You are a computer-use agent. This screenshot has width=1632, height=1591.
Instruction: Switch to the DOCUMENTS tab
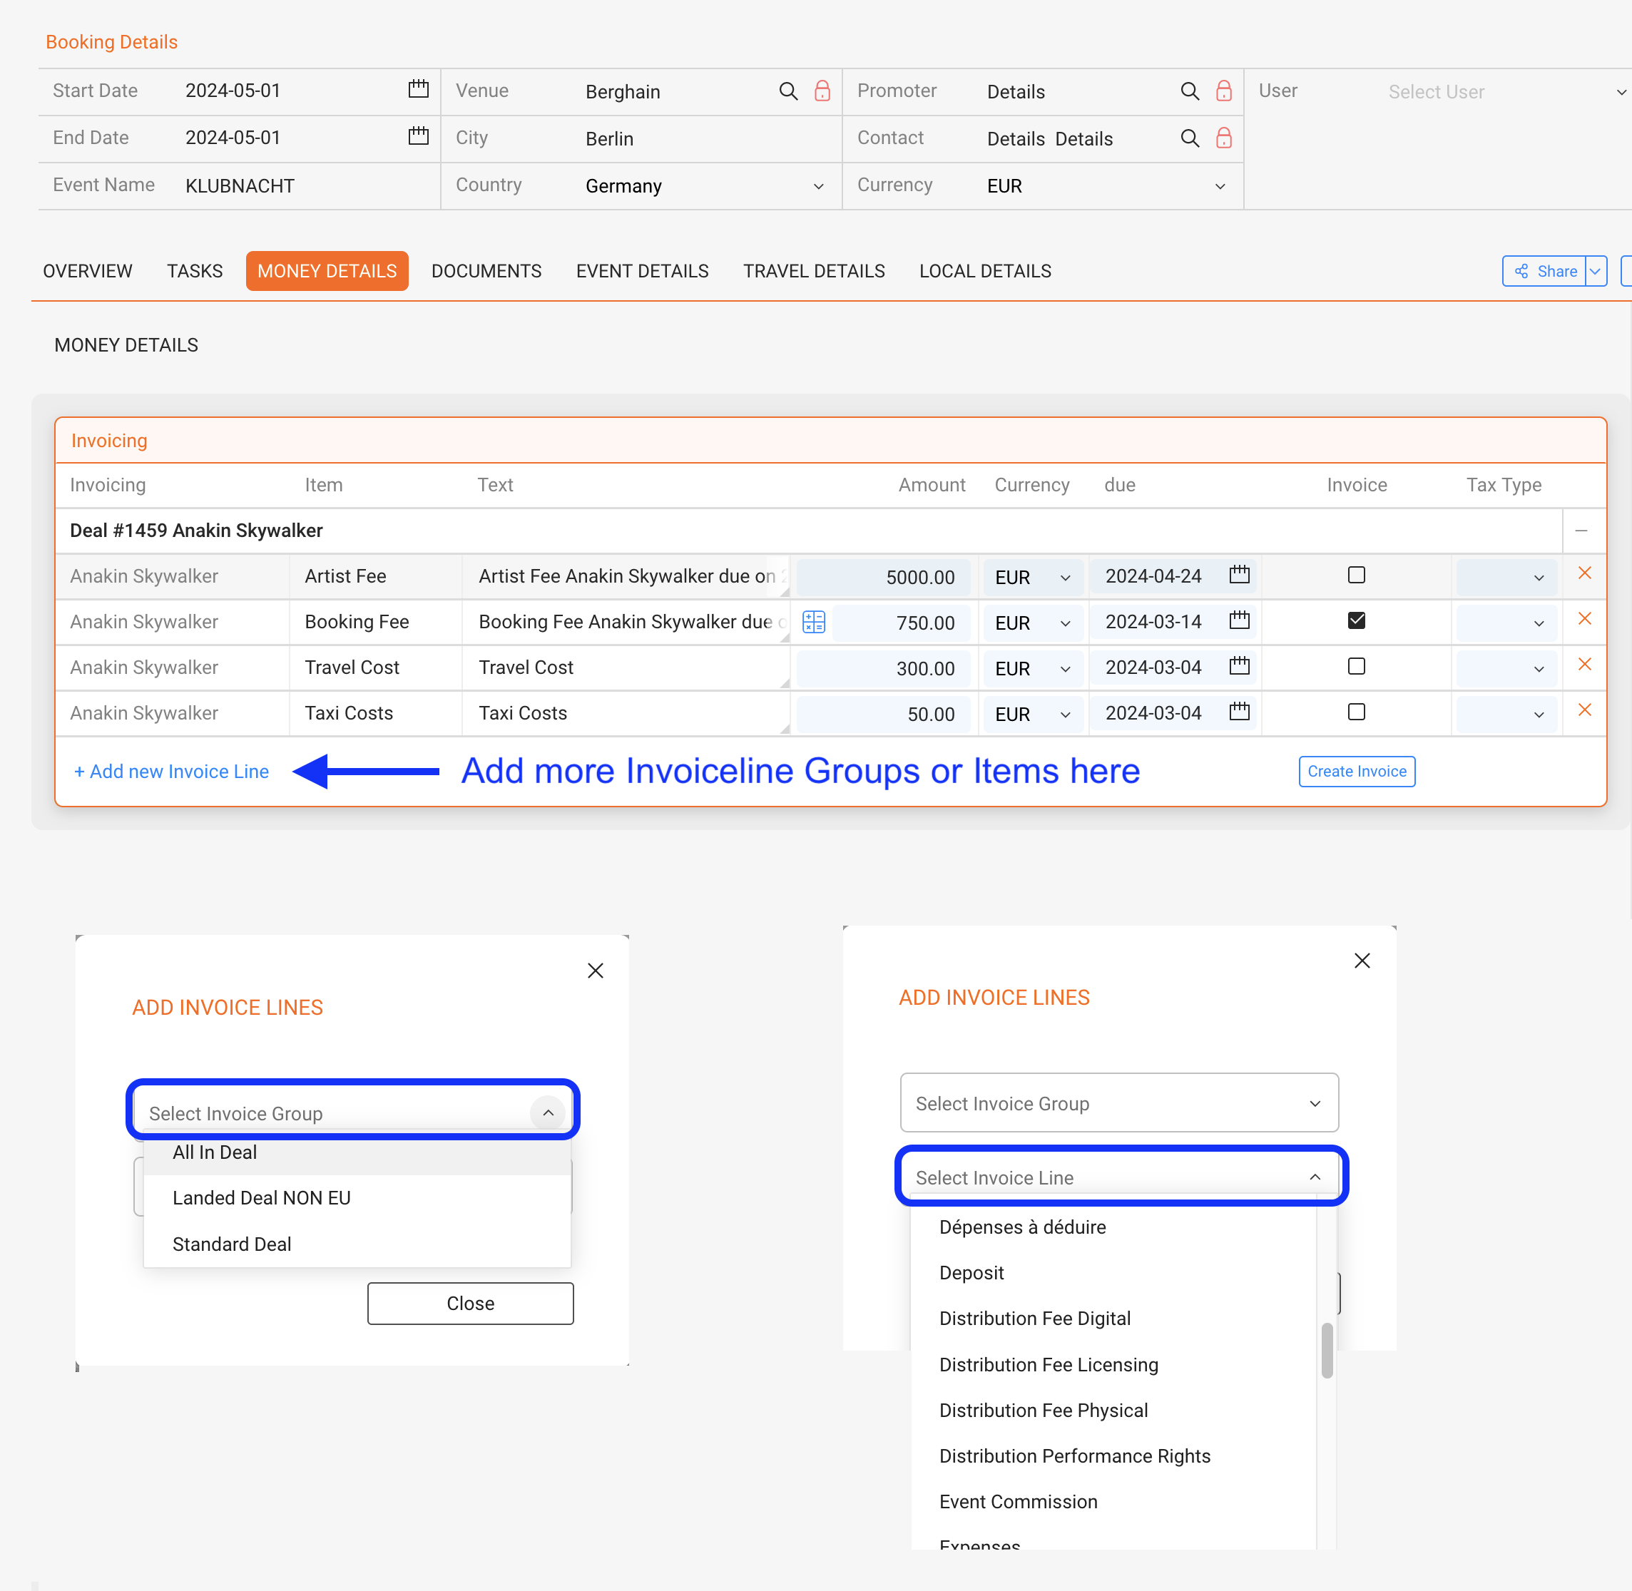coord(486,271)
